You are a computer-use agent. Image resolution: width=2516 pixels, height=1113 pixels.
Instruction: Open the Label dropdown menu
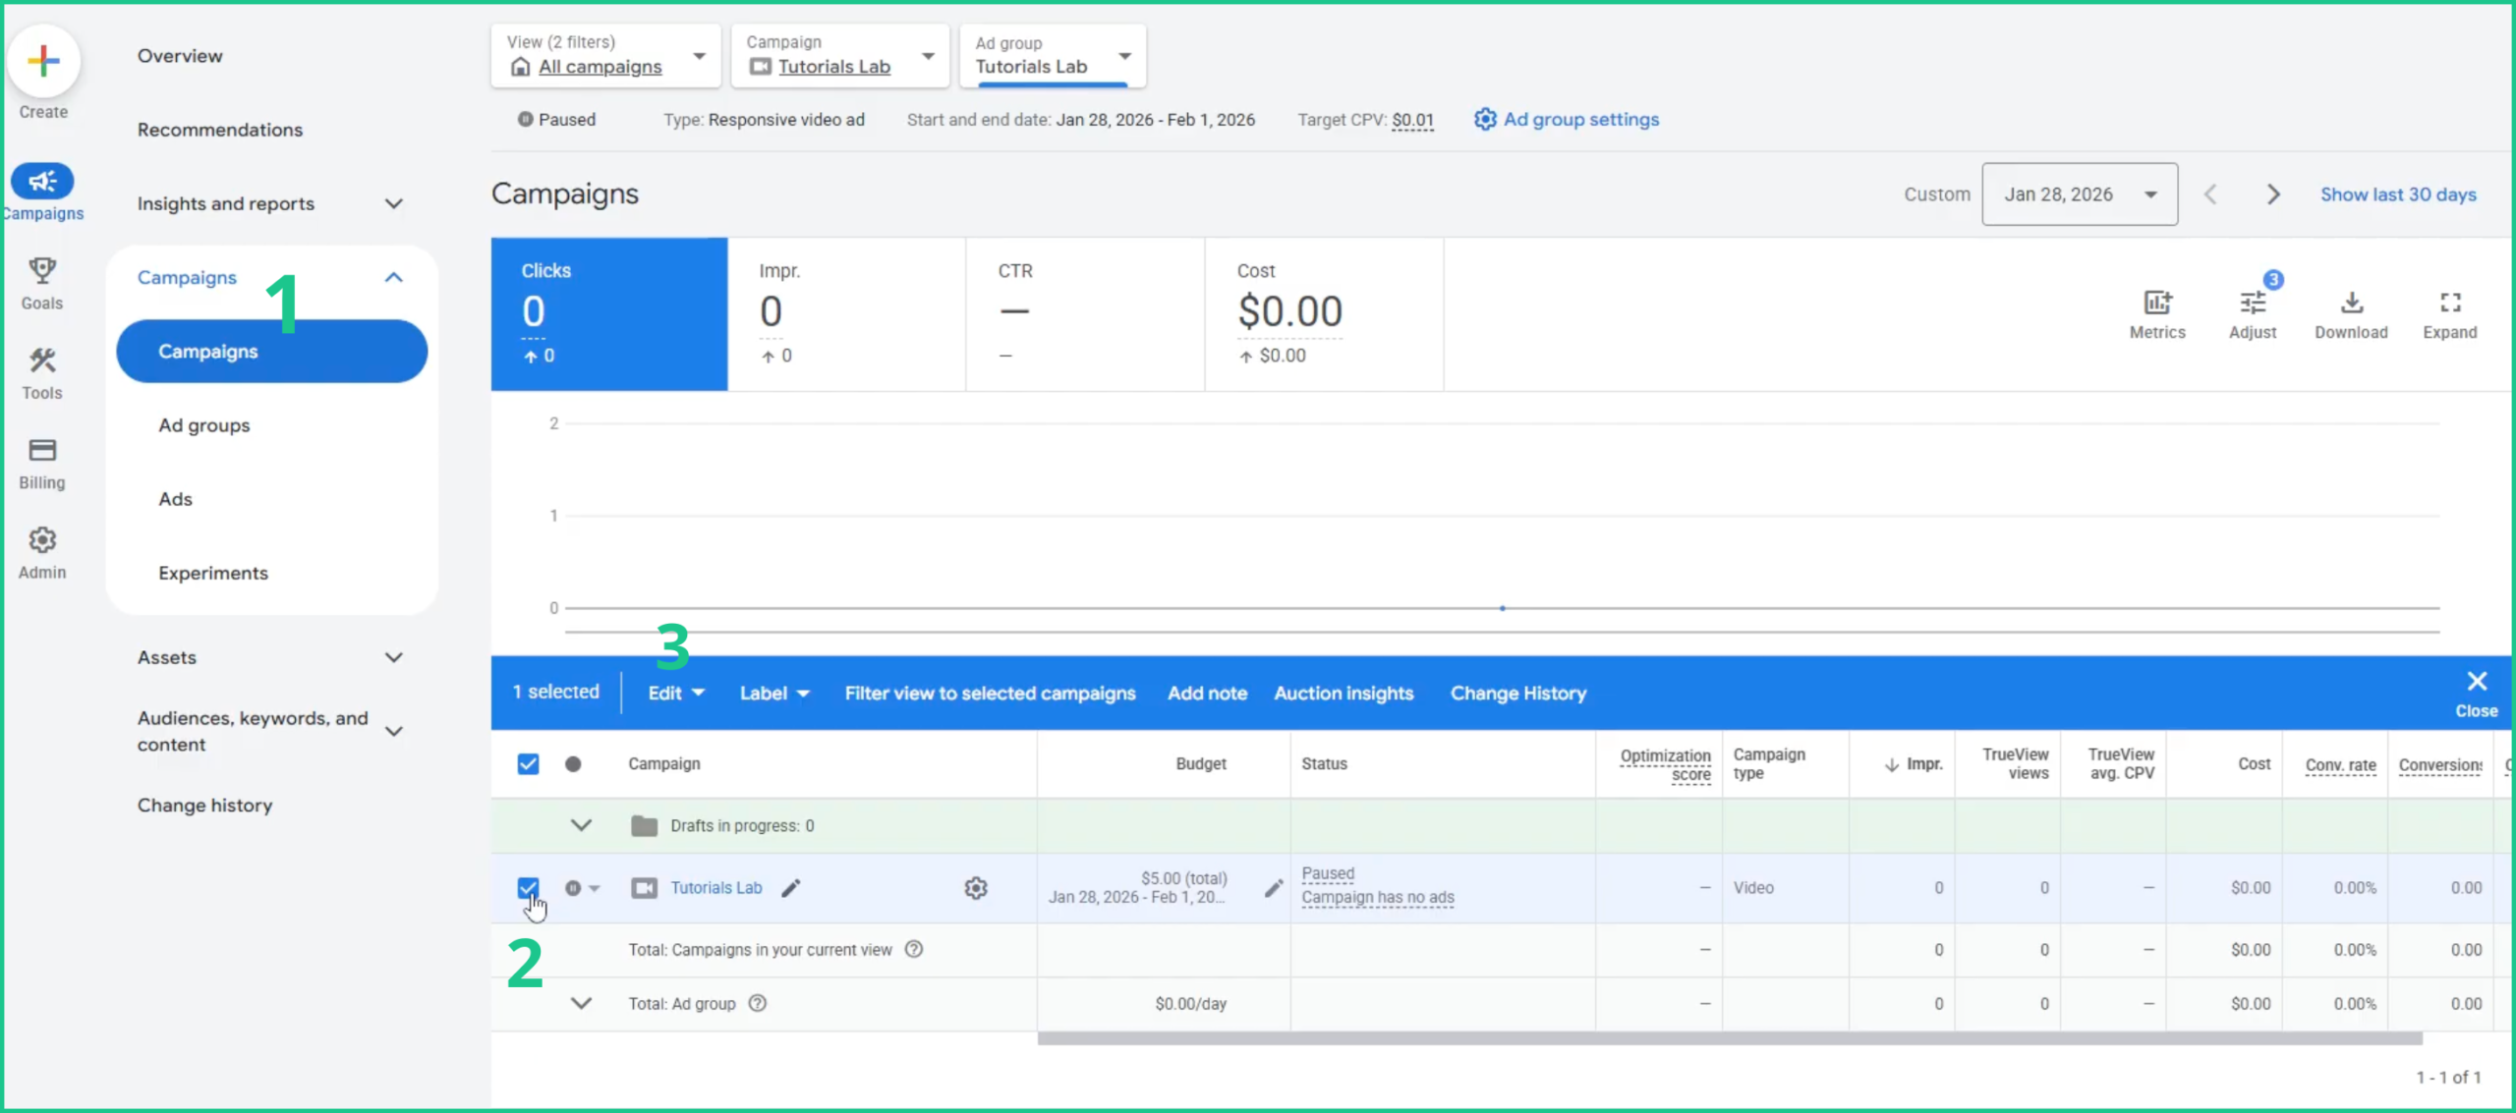pos(774,693)
